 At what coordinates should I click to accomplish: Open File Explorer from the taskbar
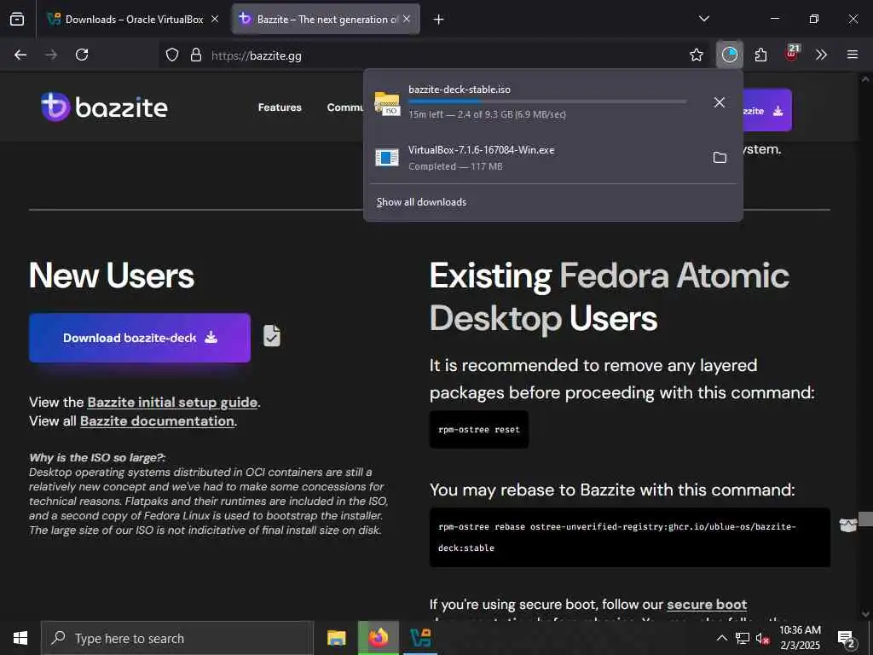coord(336,638)
